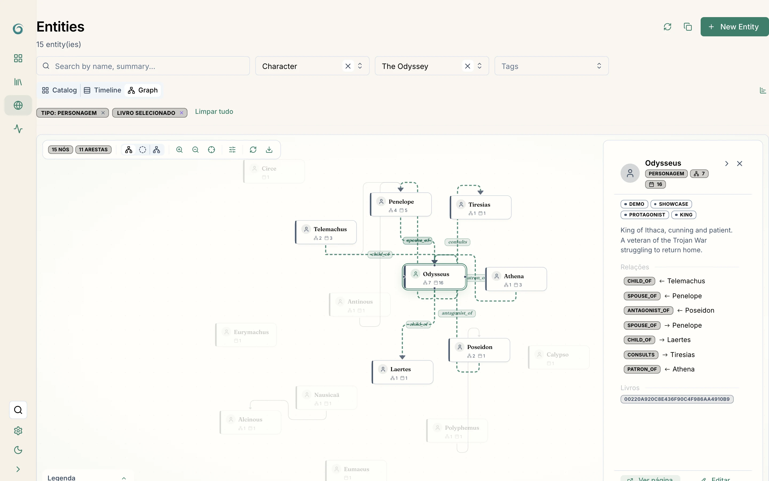
Task: Select the hierarchical layout icon in graph toolbar
Action: pos(129,150)
